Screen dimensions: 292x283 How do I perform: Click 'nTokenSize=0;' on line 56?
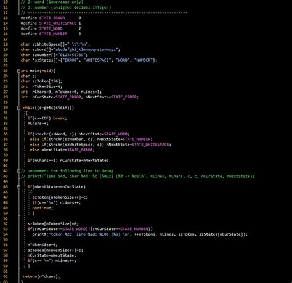[x=43, y=245]
